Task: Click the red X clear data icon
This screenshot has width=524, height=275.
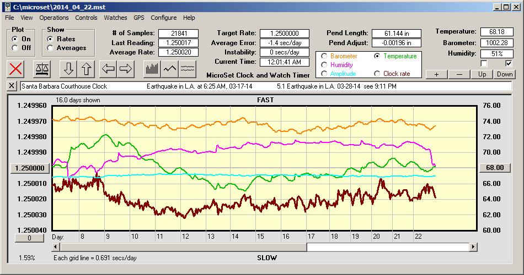Action: click(x=15, y=69)
